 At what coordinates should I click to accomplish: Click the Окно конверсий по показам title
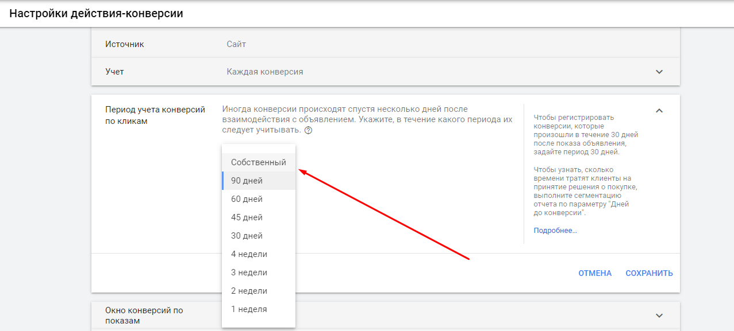144,316
